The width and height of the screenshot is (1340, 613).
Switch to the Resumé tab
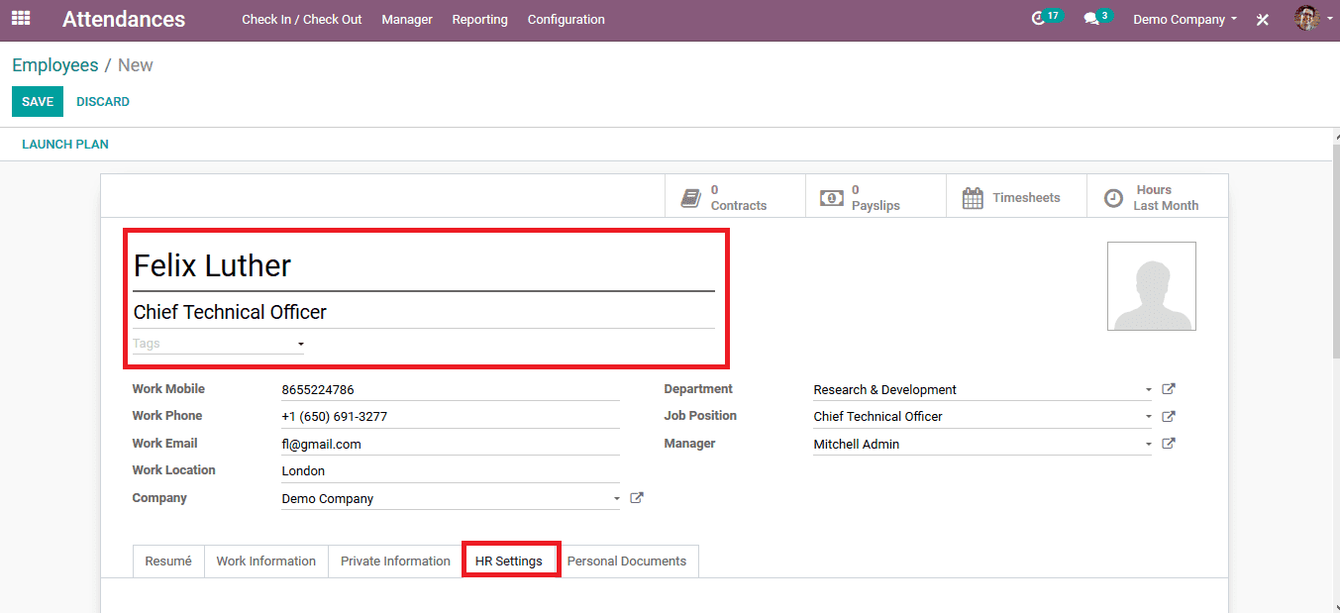click(x=168, y=561)
